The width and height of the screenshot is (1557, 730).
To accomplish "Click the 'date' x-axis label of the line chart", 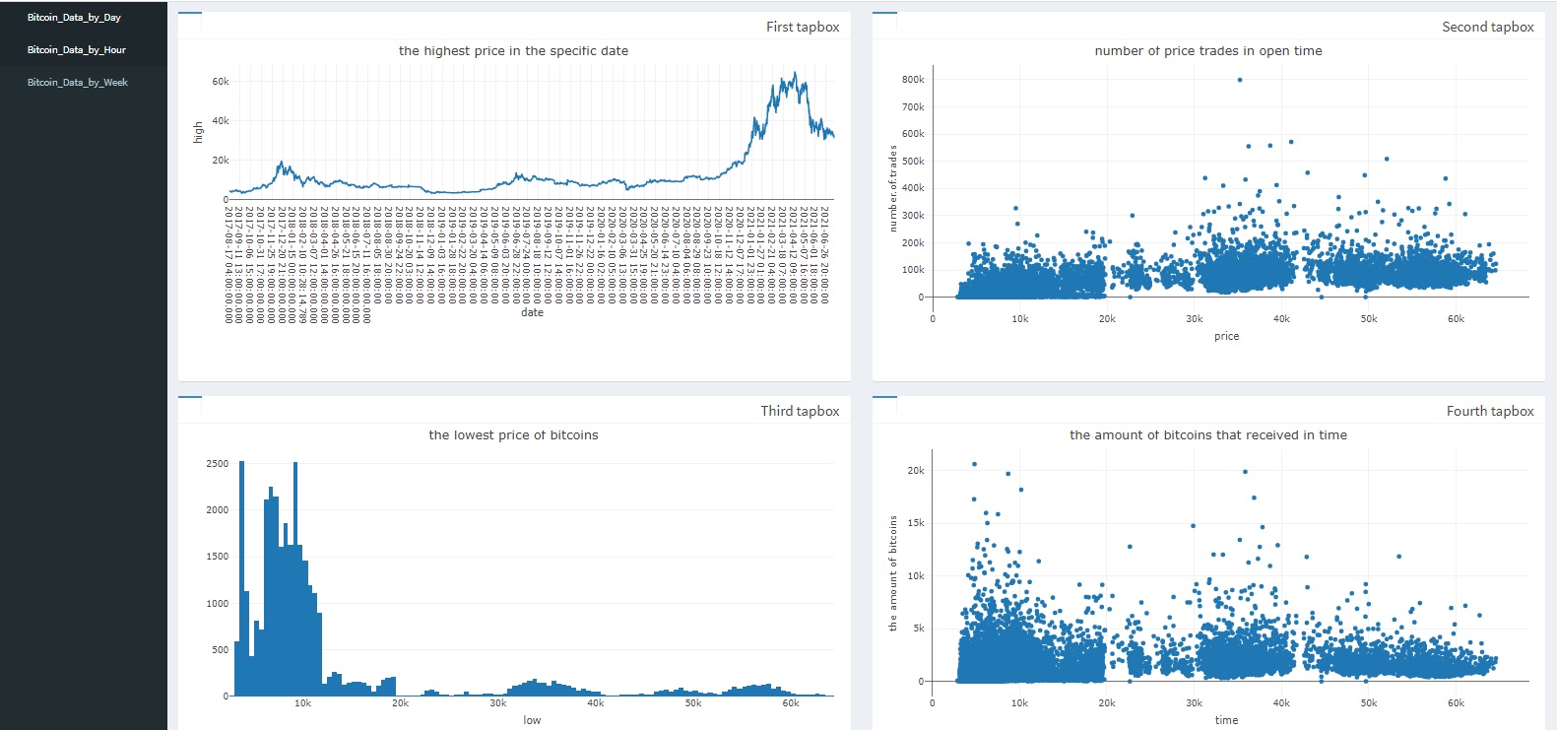I will coord(532,312).
